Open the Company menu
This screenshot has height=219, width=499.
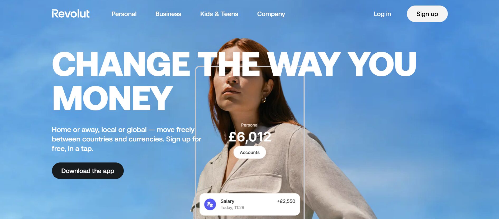coord(271,14)
